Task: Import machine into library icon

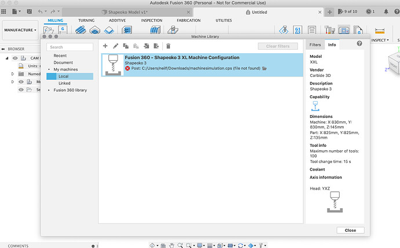Action: [x=146, y=46]
